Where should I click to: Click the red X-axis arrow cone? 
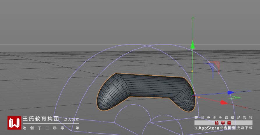(x=224, y=102)
